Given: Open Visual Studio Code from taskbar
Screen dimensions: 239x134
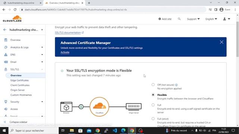Looking at the screenshot, I should click(x=115, y=131).
